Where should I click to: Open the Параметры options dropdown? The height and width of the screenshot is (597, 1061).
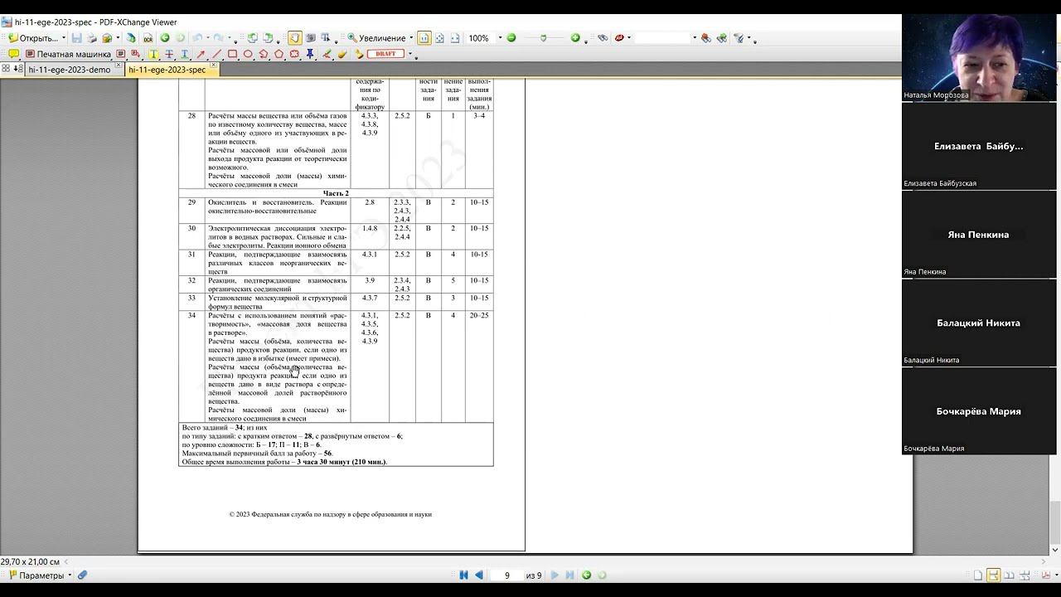click(70, 575)
